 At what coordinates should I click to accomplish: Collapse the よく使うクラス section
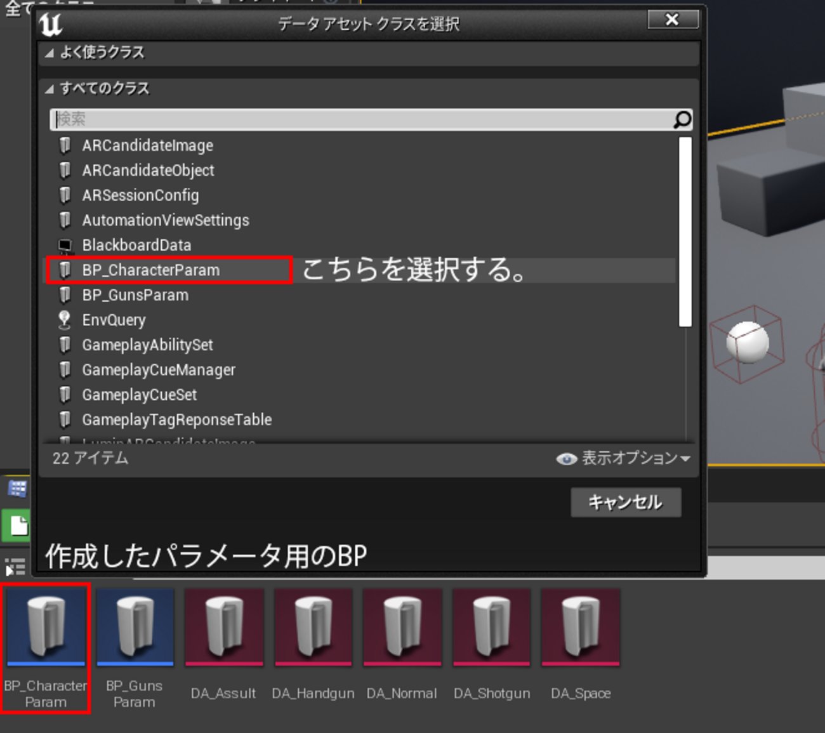pyautogui.click(x=49, y=54)
